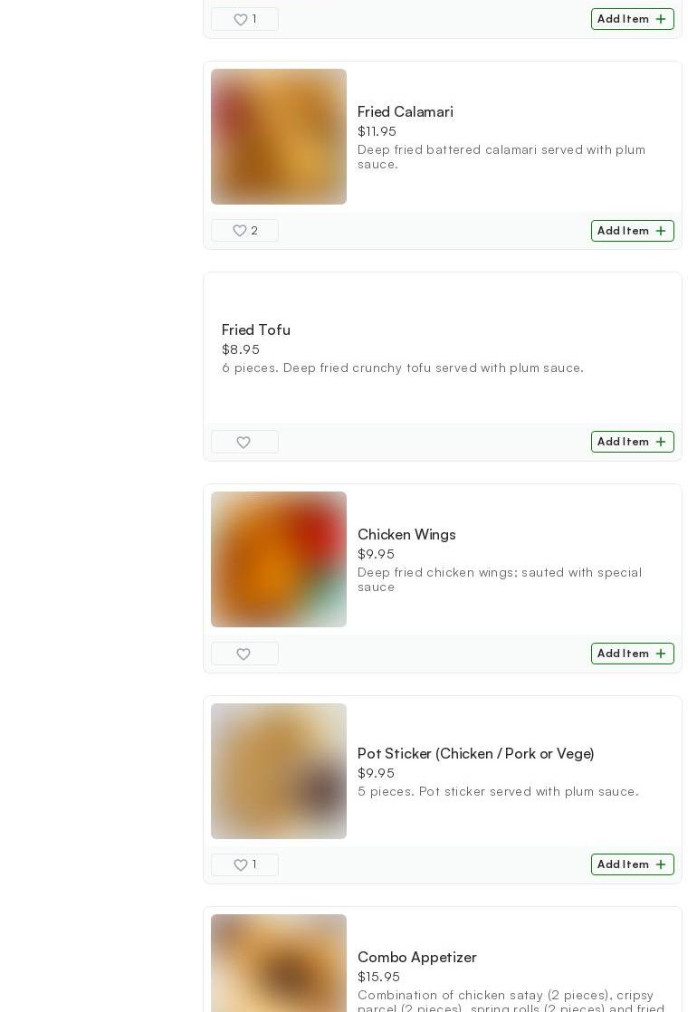Open the Combo Appetizer title
The image size is (697, 1012).
click(417, 957)
